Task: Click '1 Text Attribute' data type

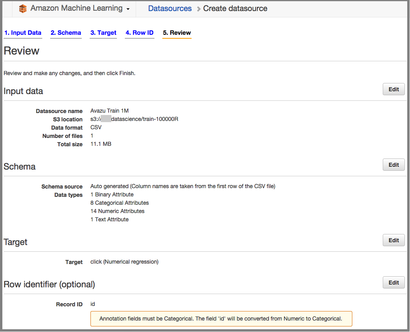Action: pos(109,219)
